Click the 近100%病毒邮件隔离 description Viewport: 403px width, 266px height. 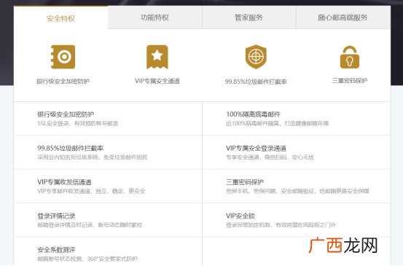click(278, 124)
